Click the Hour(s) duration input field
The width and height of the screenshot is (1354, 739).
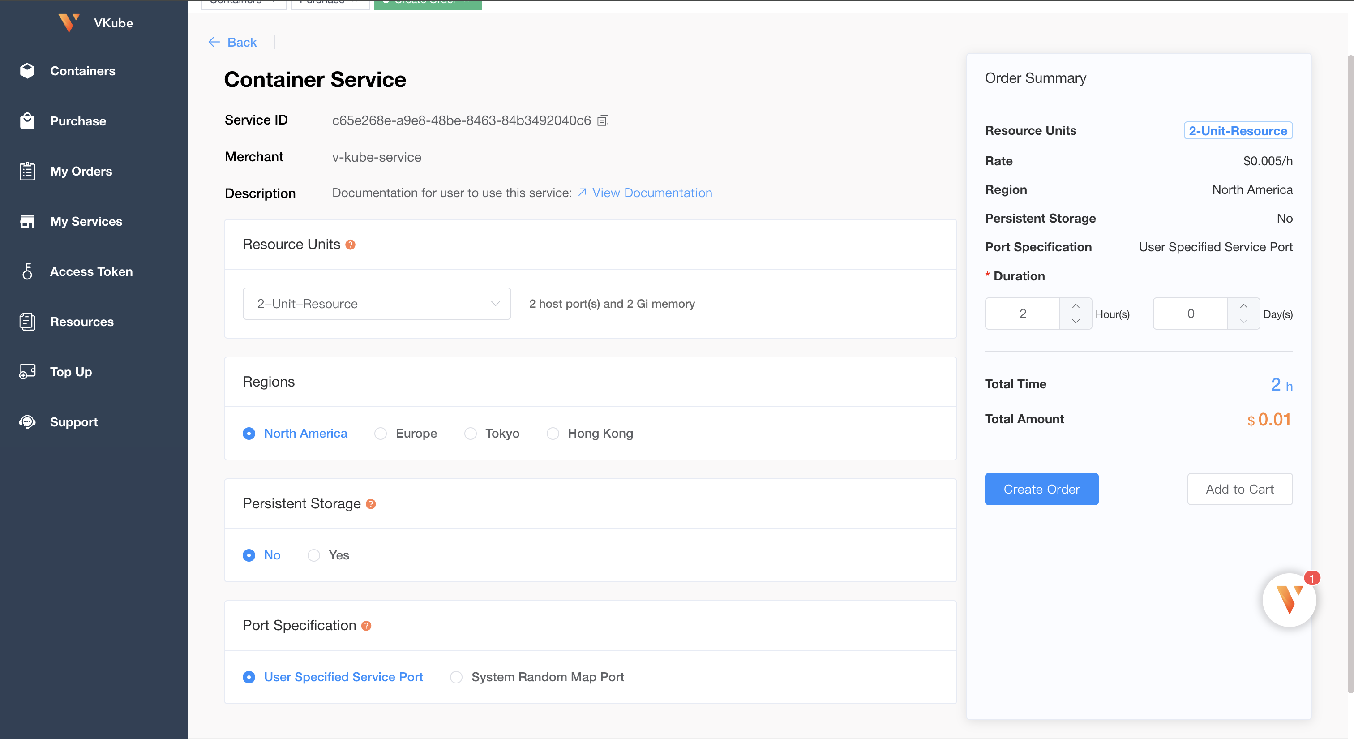click(1022, 314)
